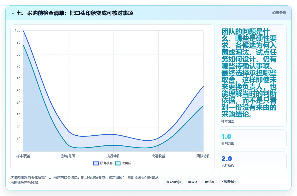Click the 执行动作 x-axis label
Image resolution: width=297 pixels, height=196 pixels.
113,156
